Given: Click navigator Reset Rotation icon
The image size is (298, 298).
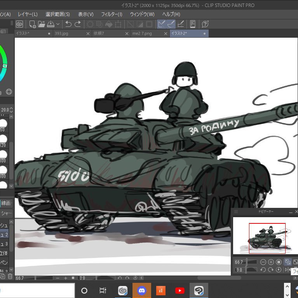Looking at the screenshot, I should click(279, 270).
